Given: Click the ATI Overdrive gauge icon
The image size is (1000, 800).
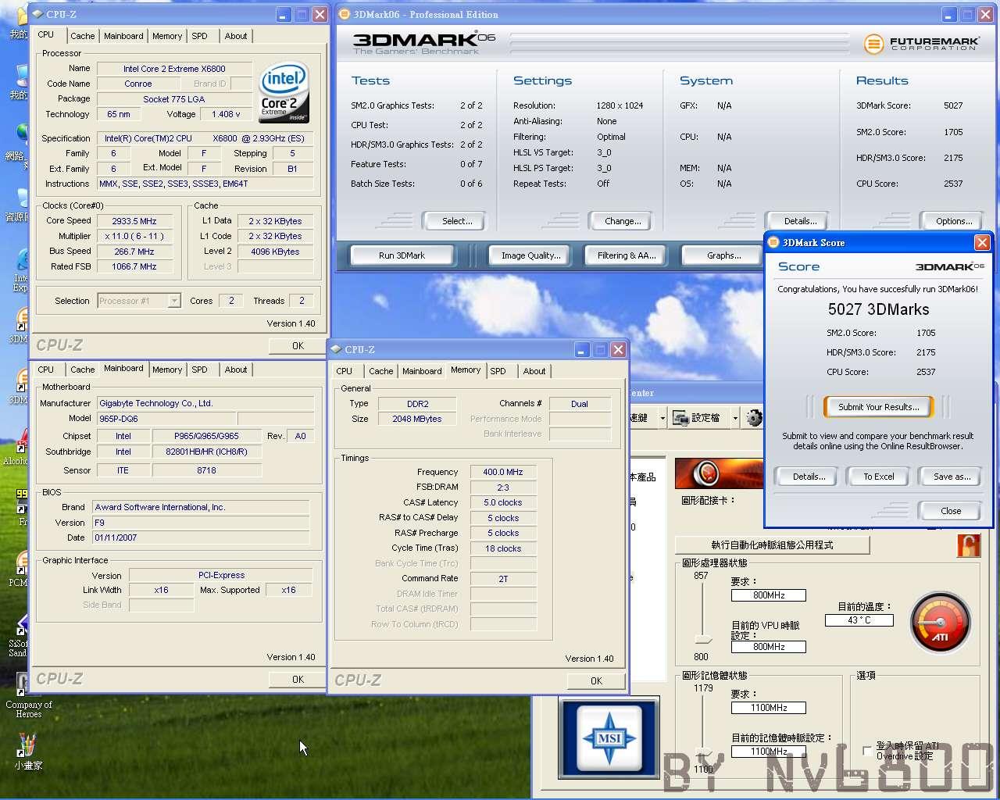Looking at the screenshot, I should pos(941,623).
